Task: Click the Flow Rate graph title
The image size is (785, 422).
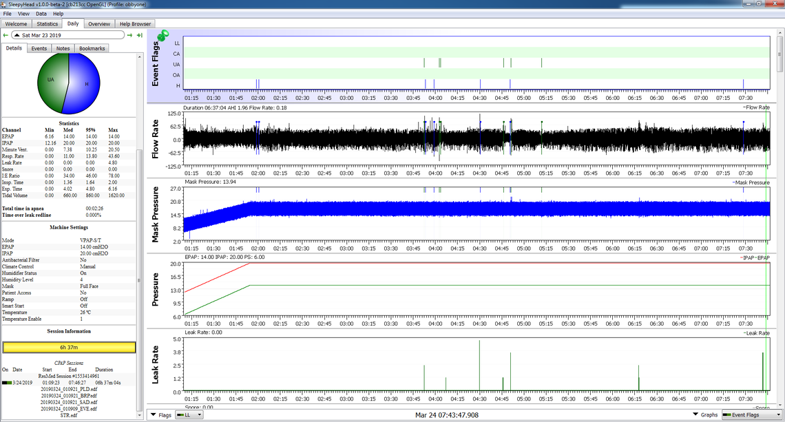Action: click(x=155, y=139)
